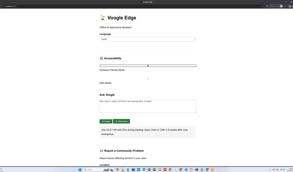Screen dimensions: 293x172
Task: Click the Wi-Fi network tray icon
Action: (x=281, y=169)
